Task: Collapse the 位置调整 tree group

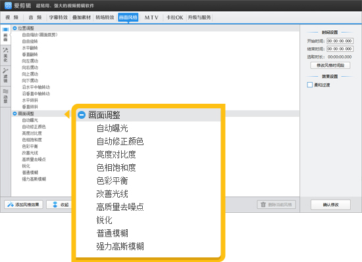Action: [x=14, y=28]
